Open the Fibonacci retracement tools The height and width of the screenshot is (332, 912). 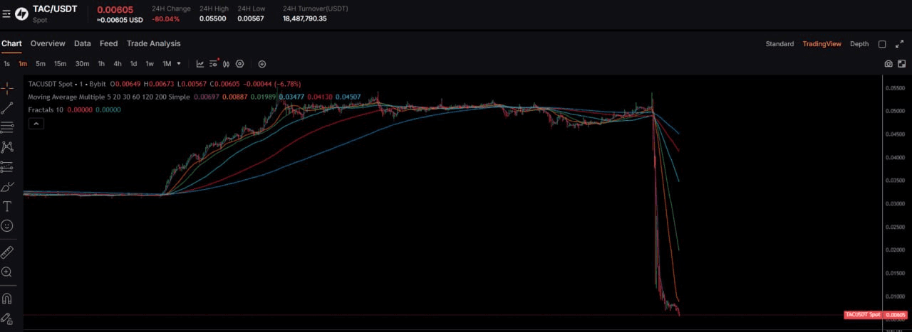click(x=7, y=127)
